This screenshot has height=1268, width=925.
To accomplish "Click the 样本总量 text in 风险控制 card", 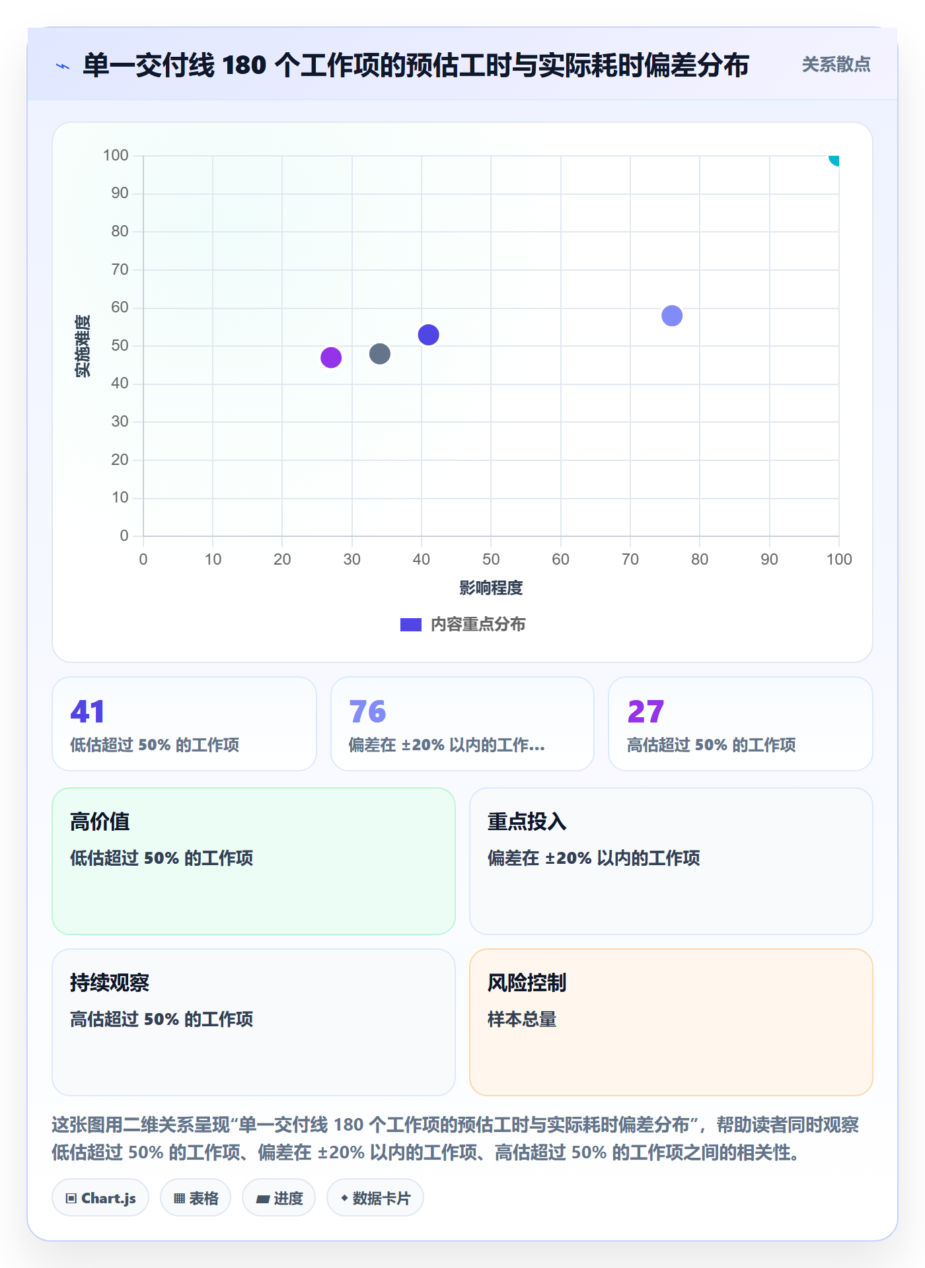I will [522, 1020].
